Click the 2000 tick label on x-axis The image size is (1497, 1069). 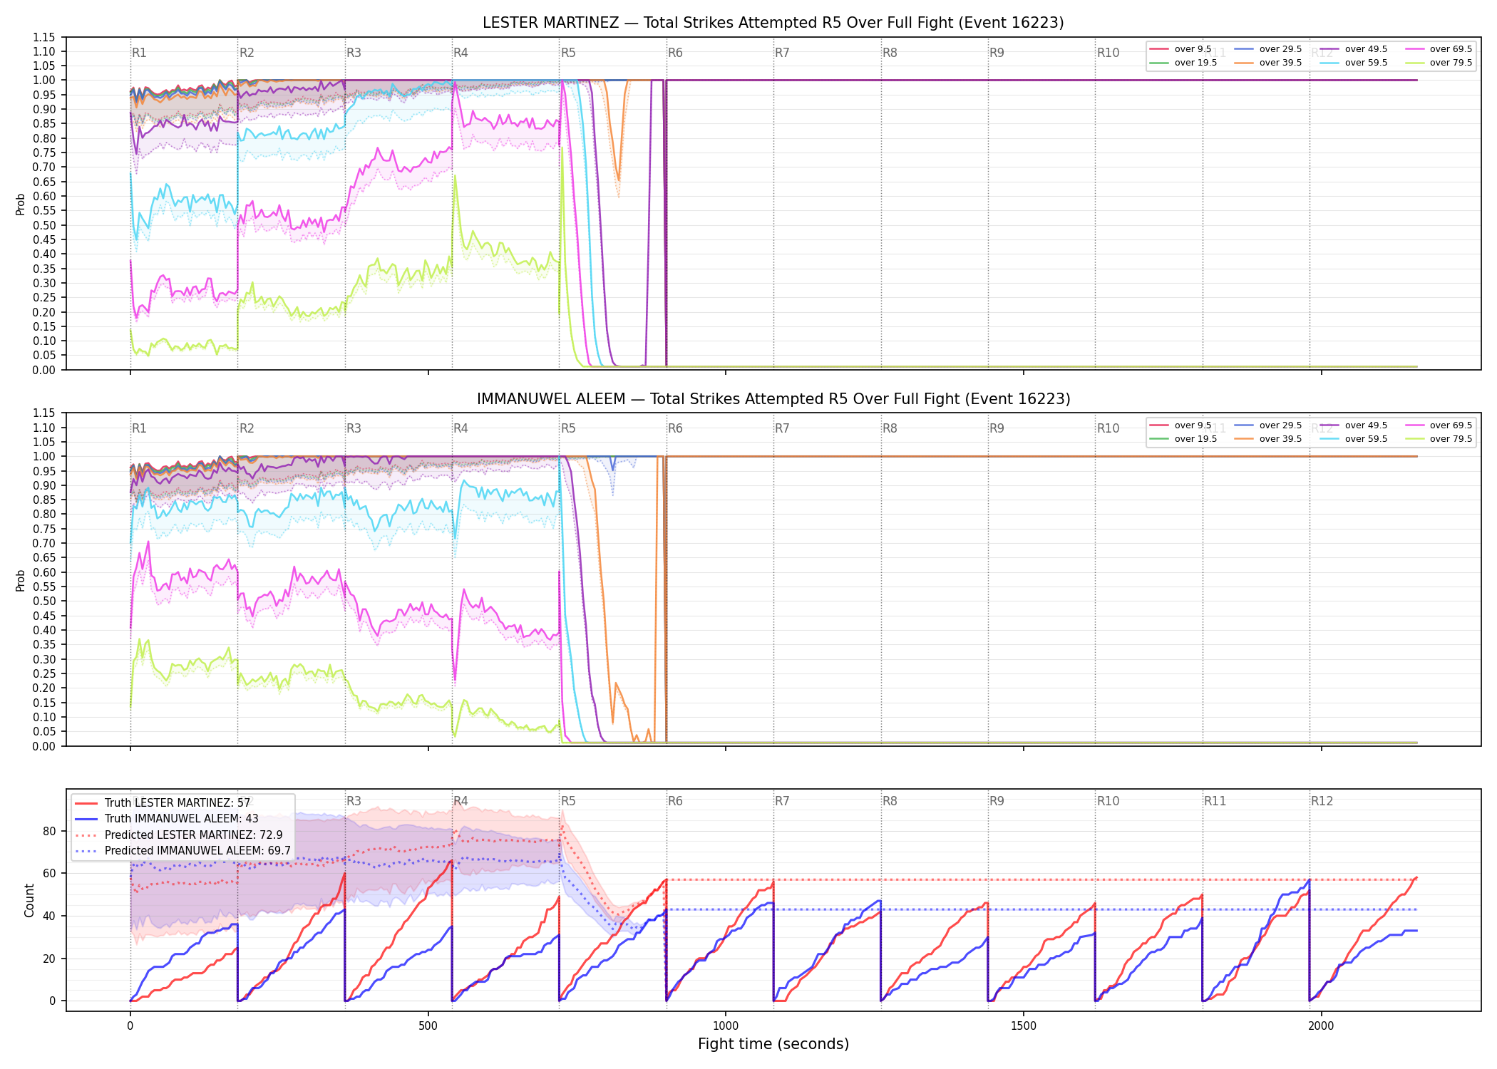1321,1026
